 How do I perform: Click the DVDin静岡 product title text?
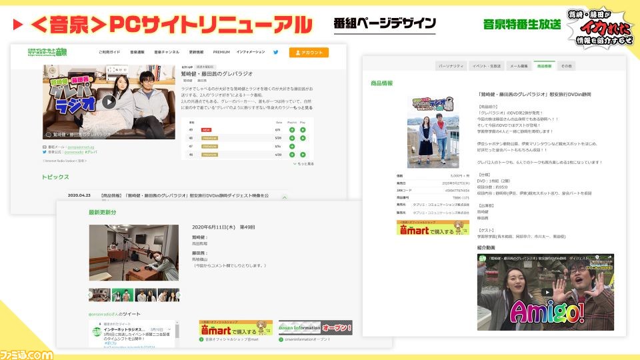(x=534, y=94)
